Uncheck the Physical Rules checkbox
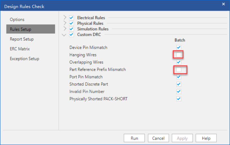Viewport: 230px width, 145px height. coord(71,23)
